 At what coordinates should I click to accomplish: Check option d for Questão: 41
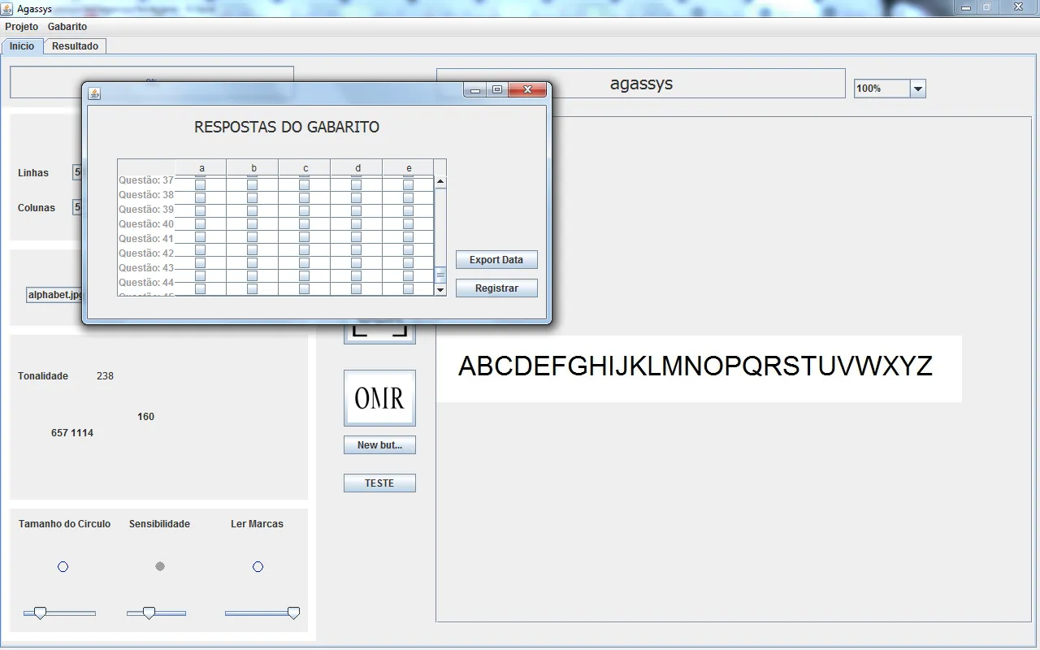[357, 237]
